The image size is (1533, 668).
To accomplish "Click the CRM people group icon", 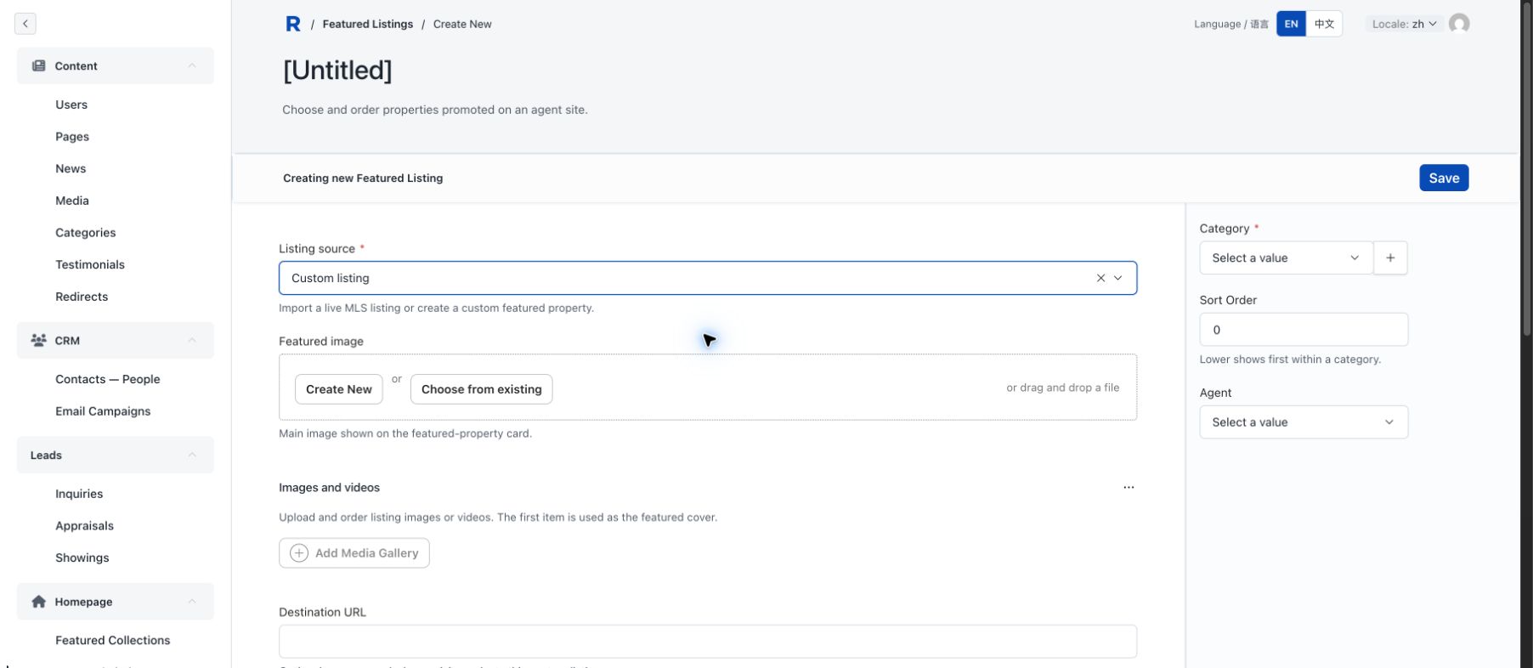I will click(38, 340).
